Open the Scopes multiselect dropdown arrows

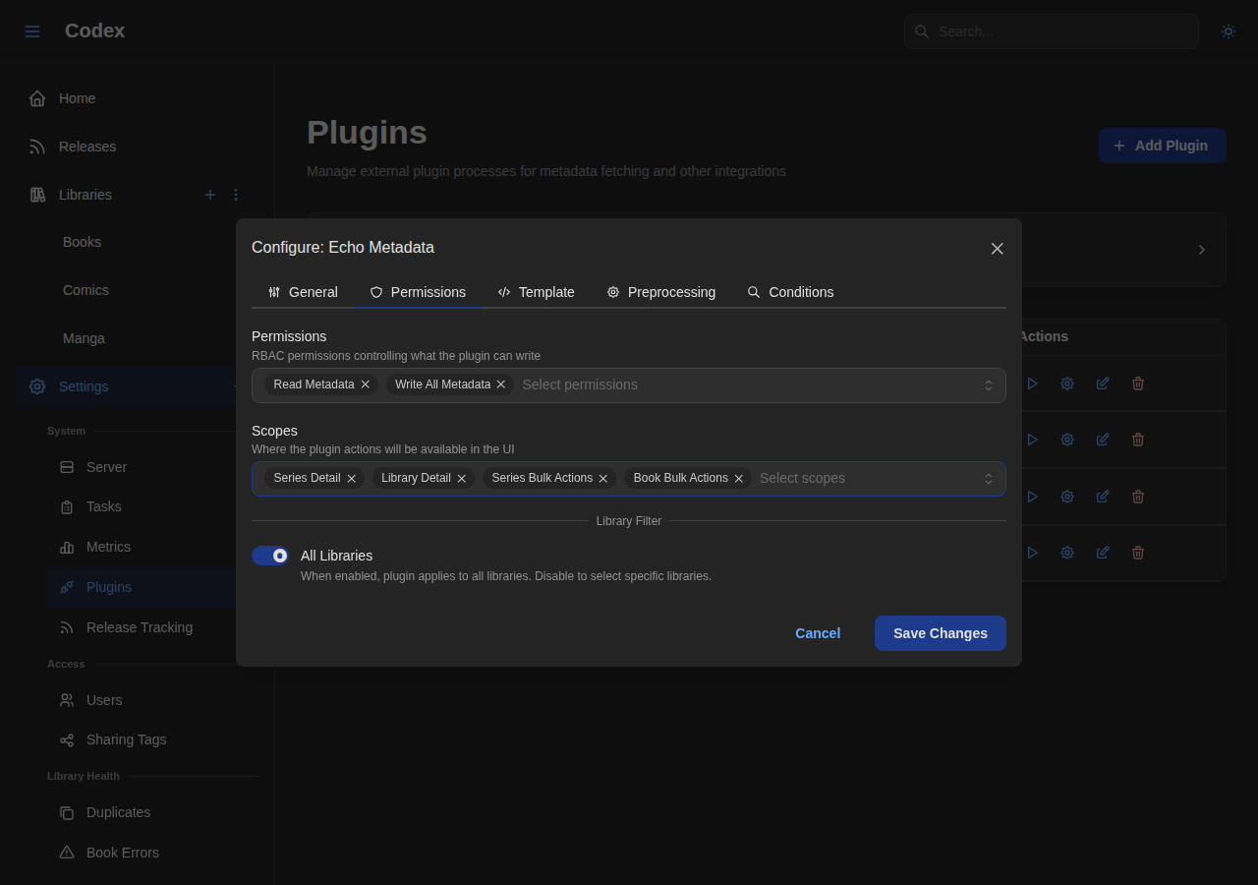(989, 479)
